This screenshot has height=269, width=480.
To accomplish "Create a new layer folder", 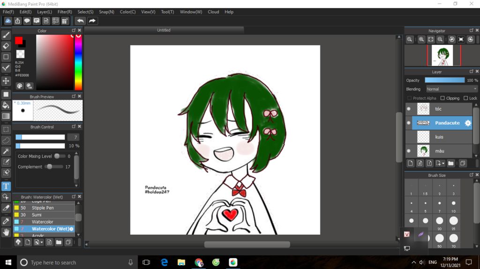I will 450,163.
